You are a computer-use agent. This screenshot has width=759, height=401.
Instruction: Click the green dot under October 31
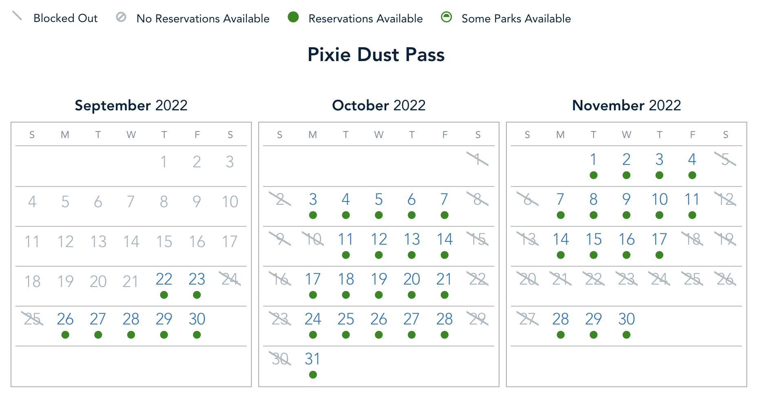pyautogui.click(x=313, y=375)
